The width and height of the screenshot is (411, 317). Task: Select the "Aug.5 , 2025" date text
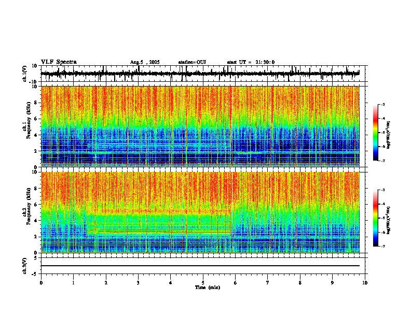click(145, 62)
